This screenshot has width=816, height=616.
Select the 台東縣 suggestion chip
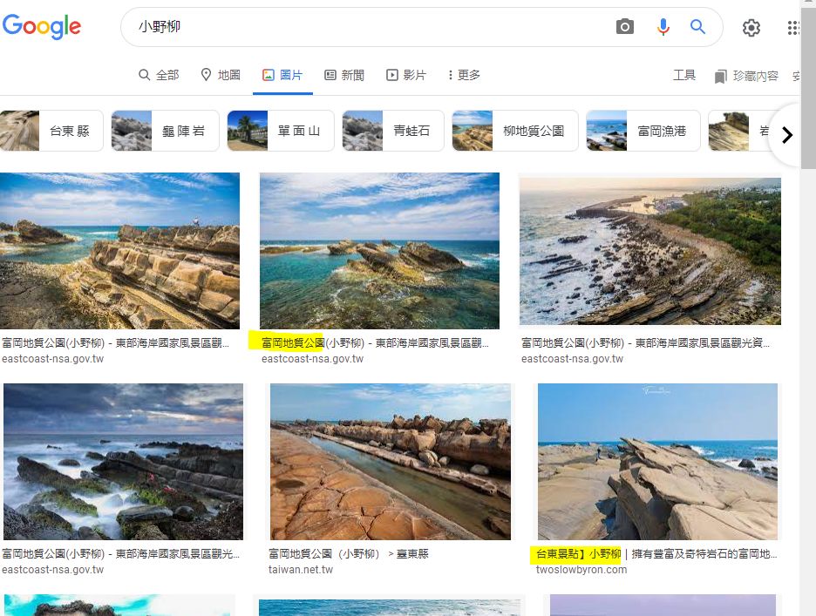click(x=51, y=131)
